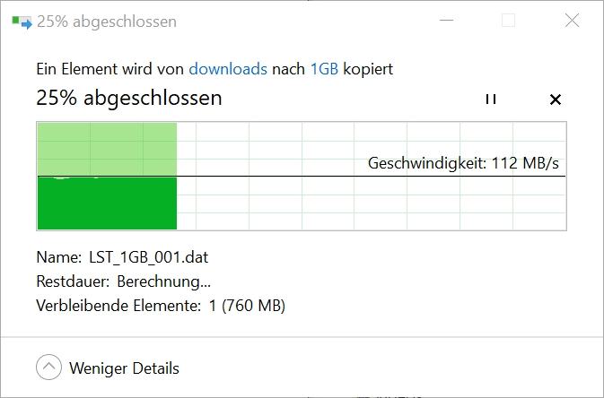Viewport: 604px width, 398px height.
Task: Click the title bar text "25% abgeschlossen"
Action: [107, 22]
